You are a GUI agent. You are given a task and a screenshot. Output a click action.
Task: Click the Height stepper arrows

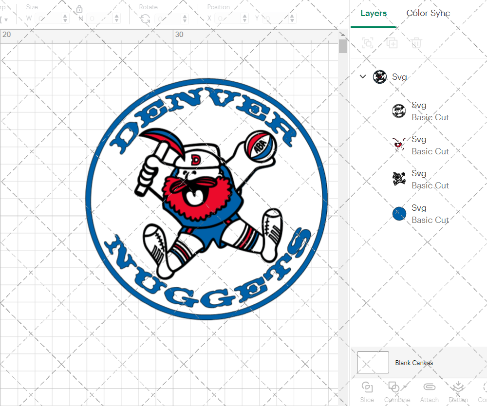point(116,18)
